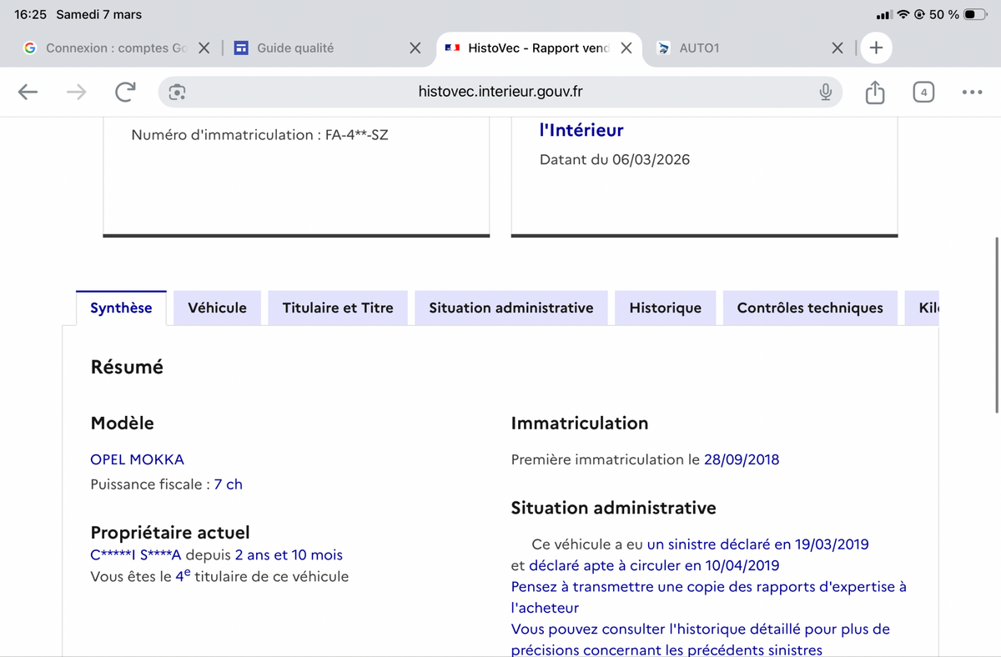Close the Guide qualité tab

(415, 48)
